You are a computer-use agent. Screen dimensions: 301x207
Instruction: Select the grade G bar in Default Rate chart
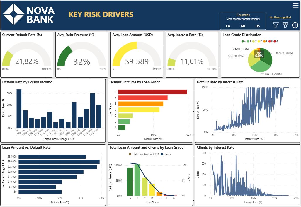pyautogui.click(x=152, y=92)
